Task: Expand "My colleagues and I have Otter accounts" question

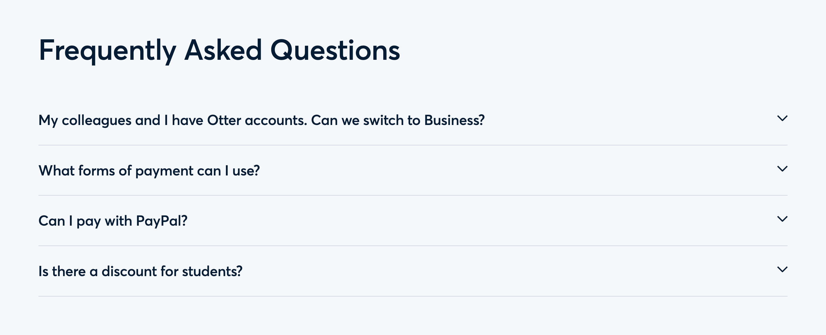Action: pyautogui.click(x=261, y=120)
